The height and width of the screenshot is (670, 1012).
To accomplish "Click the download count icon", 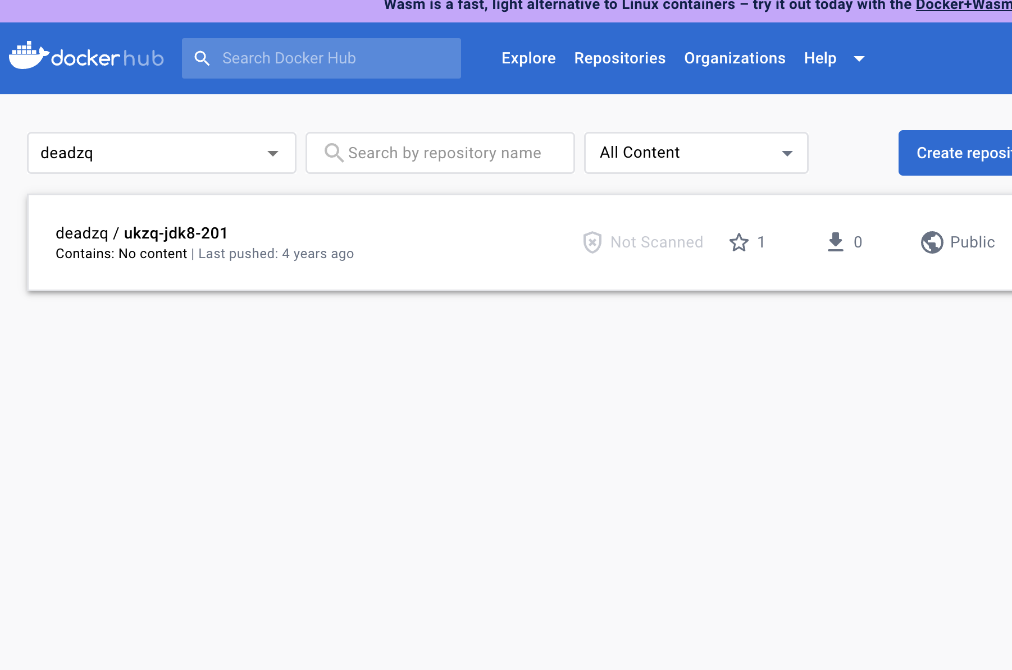I will (836, 242).
